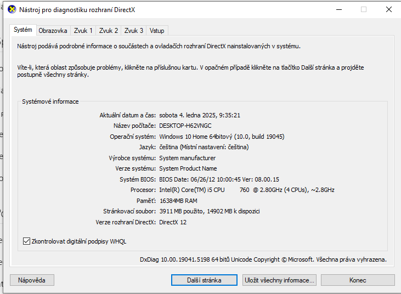Click the Systémové informace group heading
This screenshot has height=294, width=401.
[50, 101]
